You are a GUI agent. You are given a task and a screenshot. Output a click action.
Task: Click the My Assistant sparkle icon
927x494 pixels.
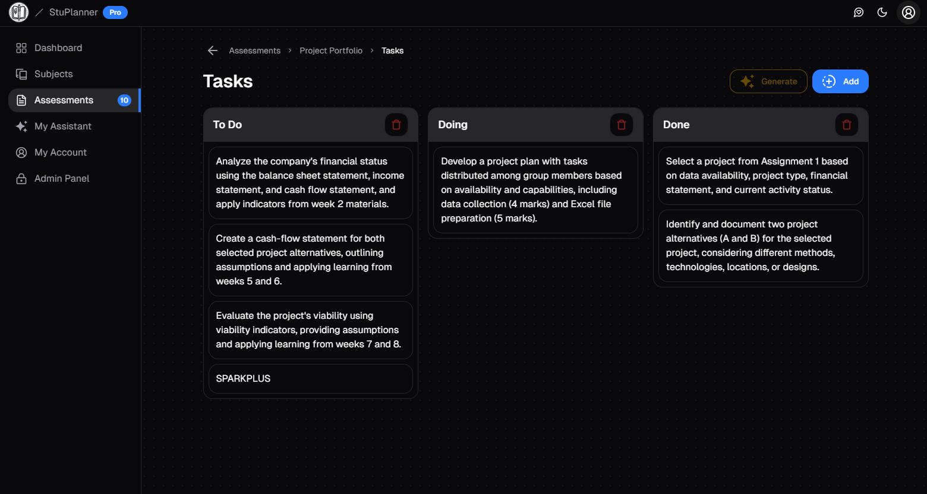pyautogui.click(x=21, y=126)
